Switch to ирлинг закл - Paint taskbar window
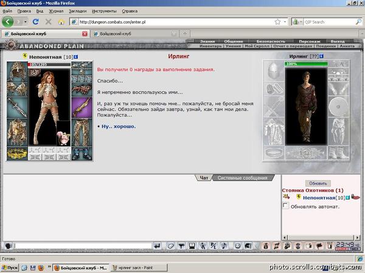Image resolution: width=365 pixels, height=273 pixels. pyautogui.click(x=139, y=268)
